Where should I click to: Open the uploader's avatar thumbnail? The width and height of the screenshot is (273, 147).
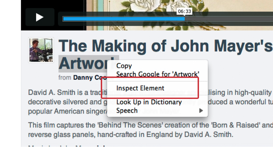click(41, 50)
